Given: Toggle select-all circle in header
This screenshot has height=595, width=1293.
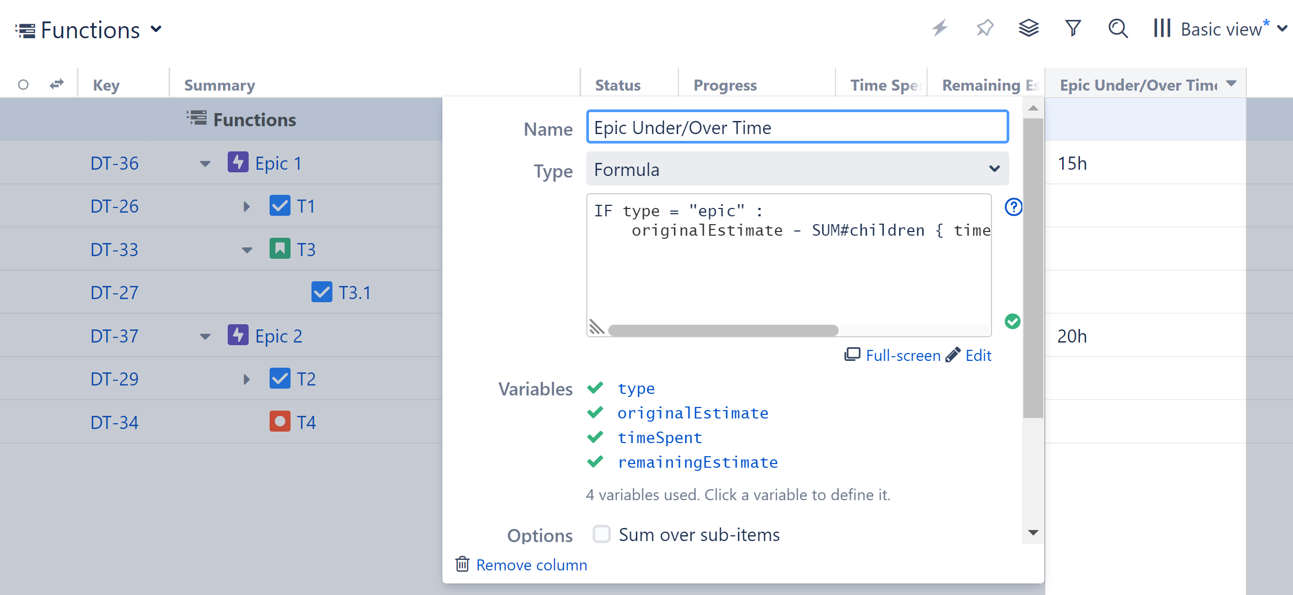Looking at the screenshot, I should tap(23, 84).
